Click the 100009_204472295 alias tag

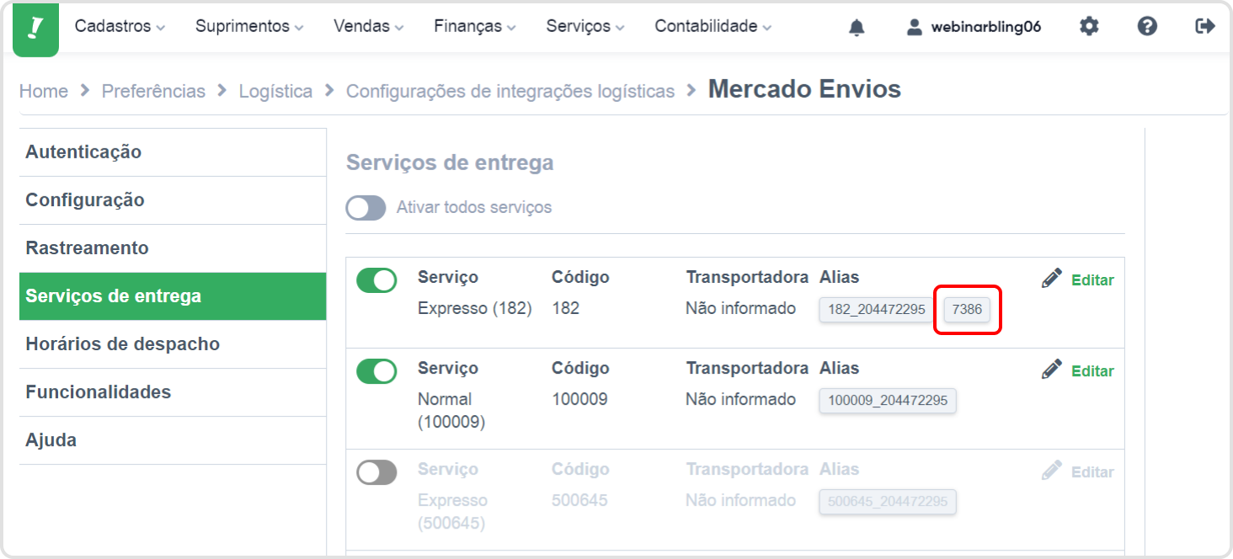[x=888, y=401]
